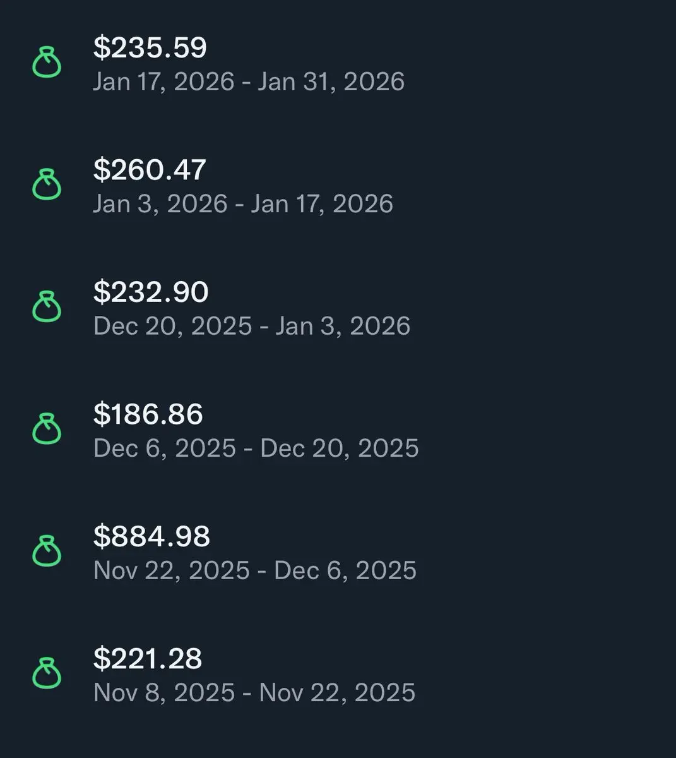
Task: Tap the $186.86 payout amount
Action: [148, 414]
